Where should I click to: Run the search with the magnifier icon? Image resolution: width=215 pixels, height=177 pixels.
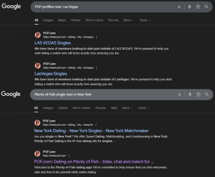(207, 7)
